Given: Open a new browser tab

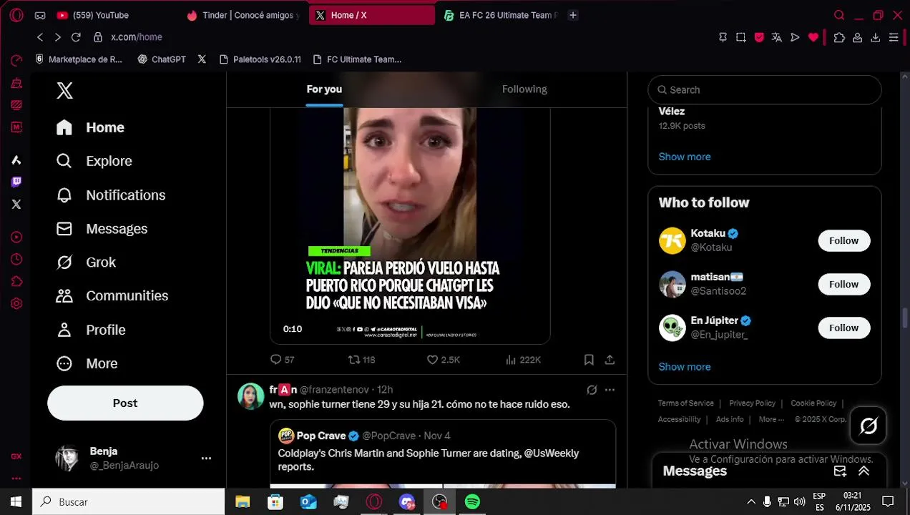Looking at the screenshot, I should click(x=573, y=15).
